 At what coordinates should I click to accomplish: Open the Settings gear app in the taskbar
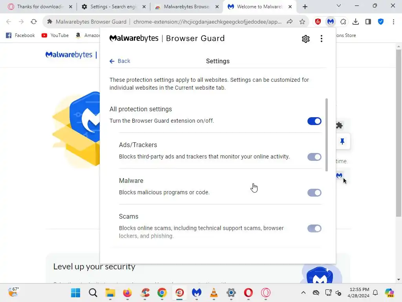(x=231, y=293)
